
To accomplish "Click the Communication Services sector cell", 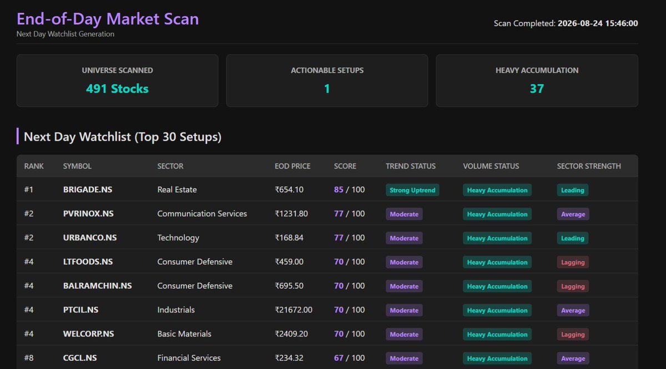I will [x=202, y=214].
